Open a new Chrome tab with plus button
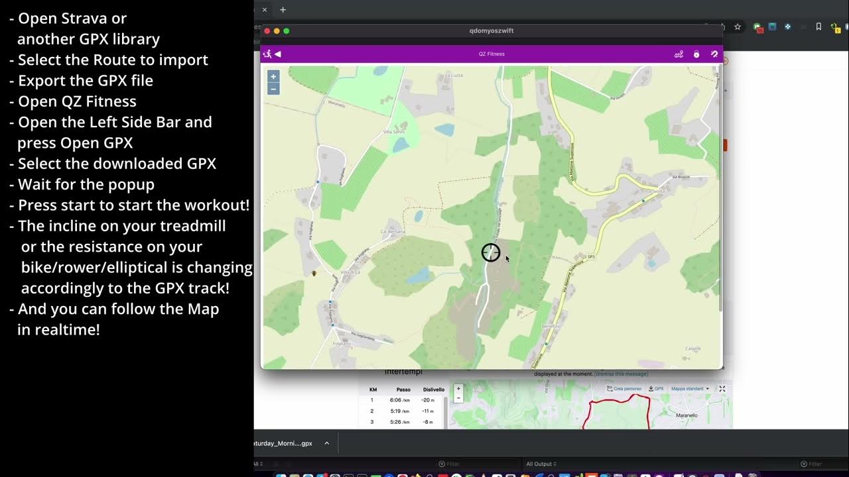This screenshot has height=477, width=849. tap(283, 10)
